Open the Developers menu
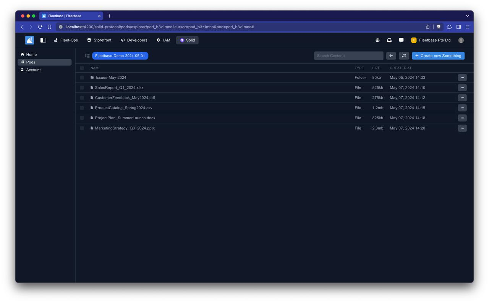 point(134,40)
